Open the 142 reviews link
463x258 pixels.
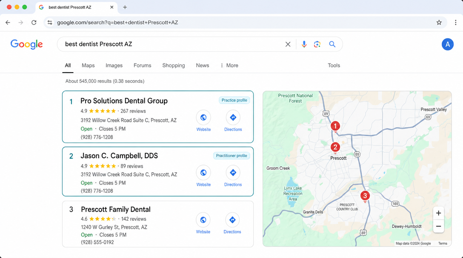134,219
